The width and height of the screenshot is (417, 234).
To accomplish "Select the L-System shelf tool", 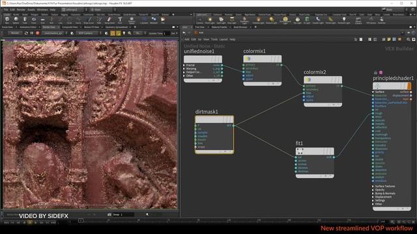I will click(x=144, y=20).
